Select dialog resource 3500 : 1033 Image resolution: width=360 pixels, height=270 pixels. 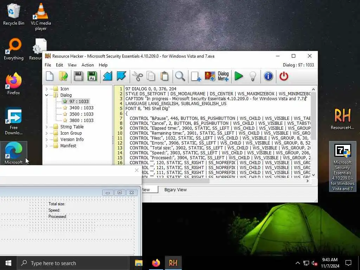point(81,114)
